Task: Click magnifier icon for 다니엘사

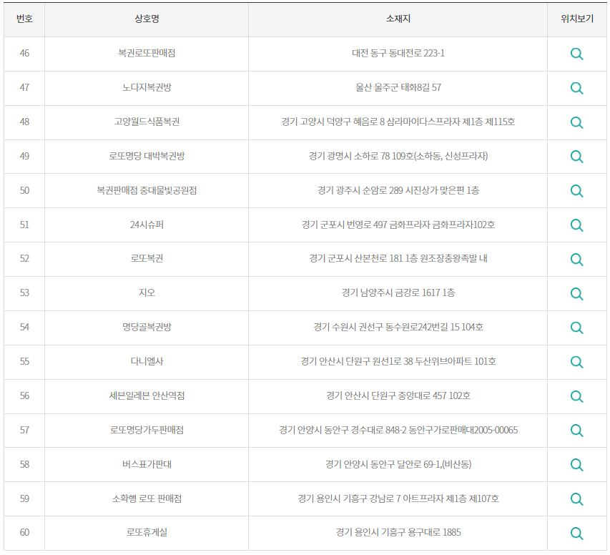Action: [576, 362]
